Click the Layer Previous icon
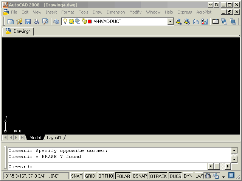 [187, 21]
